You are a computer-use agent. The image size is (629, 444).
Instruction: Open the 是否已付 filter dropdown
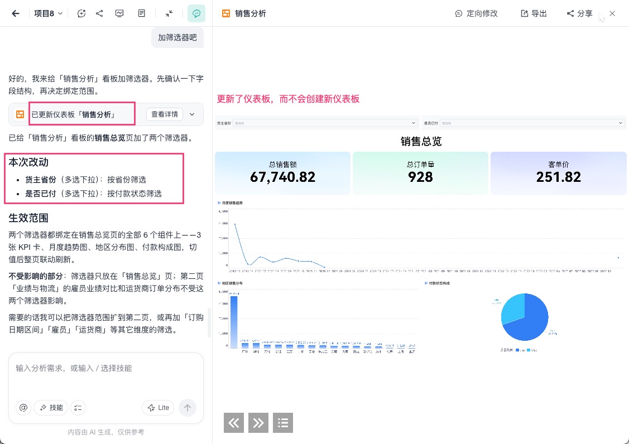pos(532,123)
